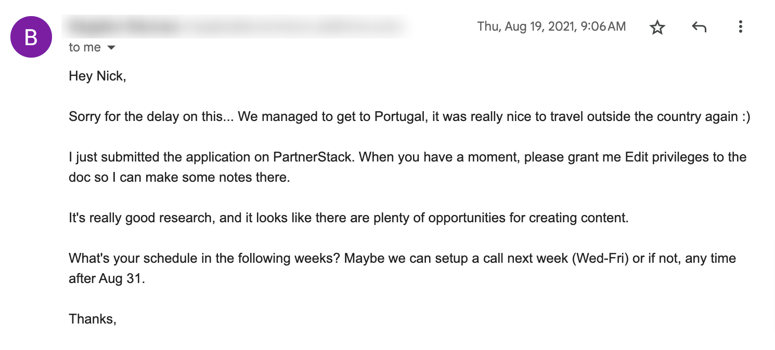The image size is (775, 350).
Task: Click "after Aug 31." in the last paragraph
Action: coord(107,278)
